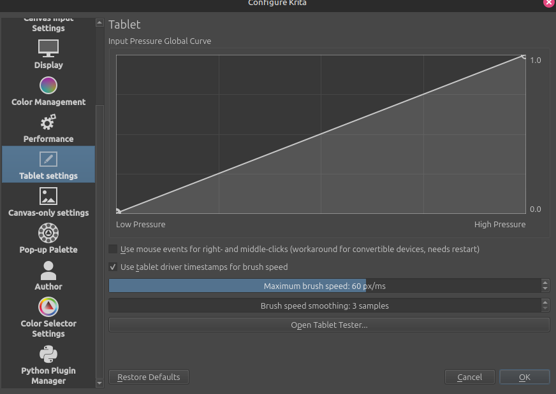The height and width of the screenshot is (394, 556).
Task: Open Color Selector Settings icon
Action: coord(48,307)
